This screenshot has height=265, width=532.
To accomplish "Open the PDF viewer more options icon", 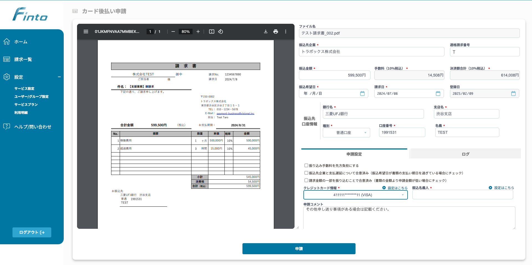I will point(286,32).
